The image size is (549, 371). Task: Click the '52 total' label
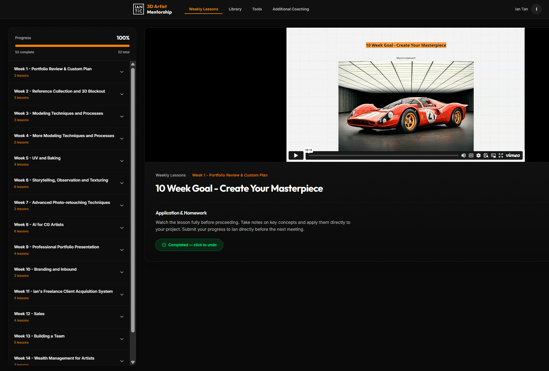(x=124, y=52)
